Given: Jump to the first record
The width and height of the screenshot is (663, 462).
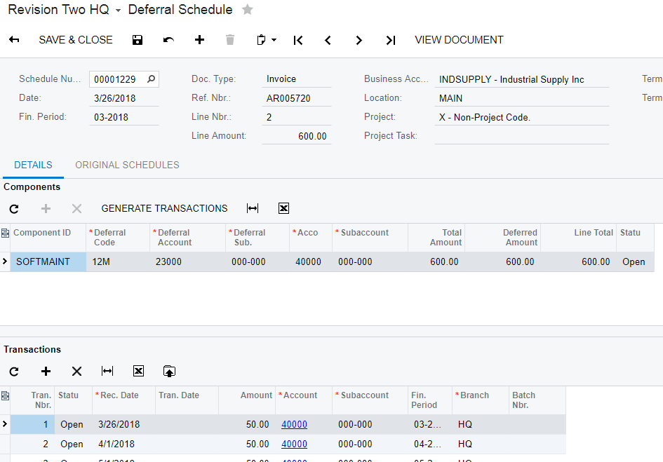Looking at the screenshot, I should (298, 40).
